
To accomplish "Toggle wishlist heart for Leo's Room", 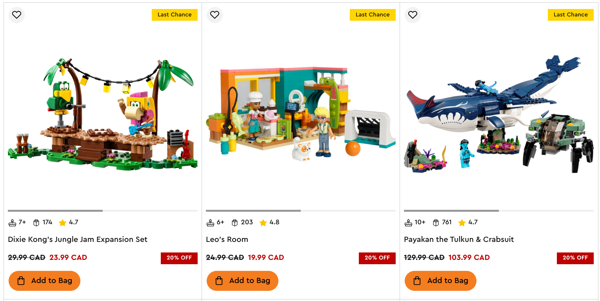I will (215, 15).
